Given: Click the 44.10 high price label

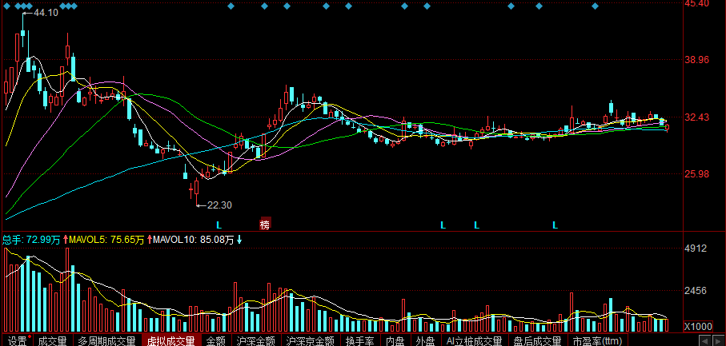Looking at the screenshot, I should pos(46,13).
